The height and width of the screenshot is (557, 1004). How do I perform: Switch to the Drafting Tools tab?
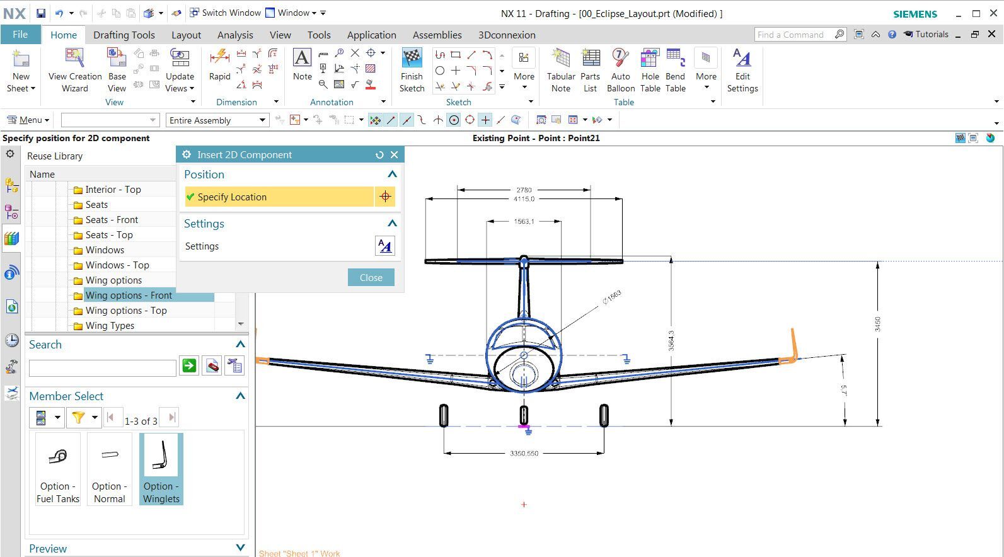pyautogui.click(x=124, y=35)
